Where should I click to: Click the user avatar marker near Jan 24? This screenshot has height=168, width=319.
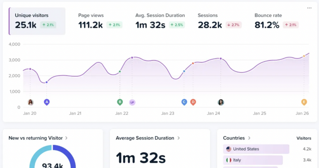221,102
